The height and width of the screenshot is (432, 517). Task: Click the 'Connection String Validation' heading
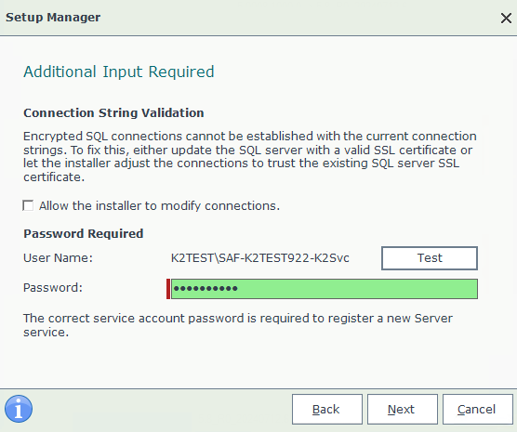(x=113, y=113)
